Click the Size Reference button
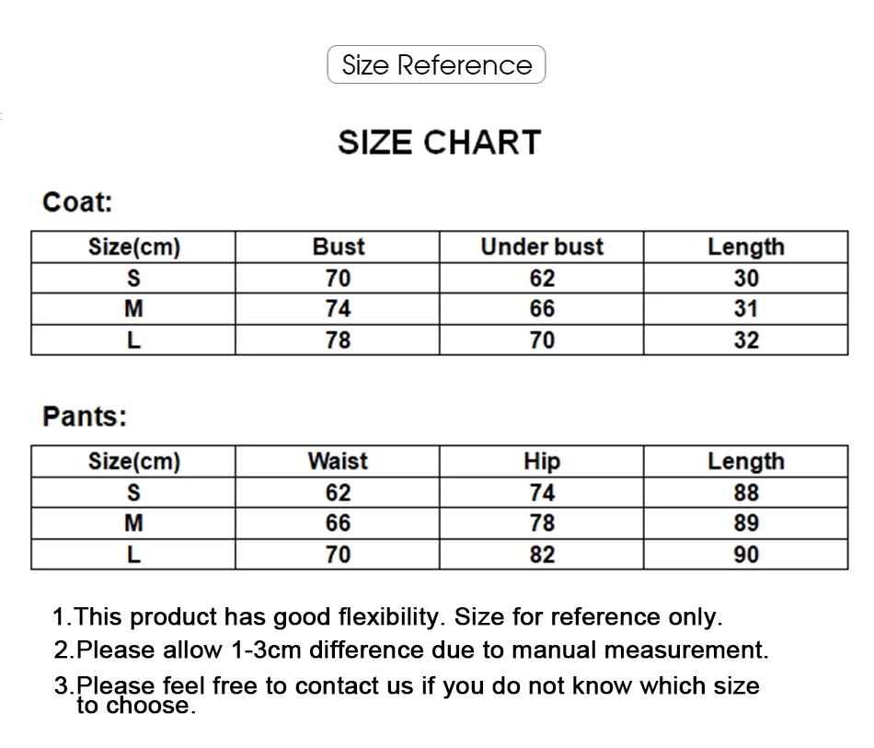 coord(436,64)
